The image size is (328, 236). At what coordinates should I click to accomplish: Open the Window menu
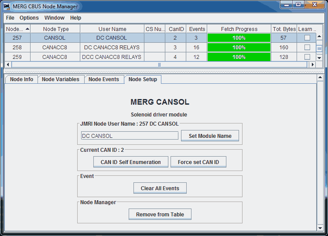coord(55,18)
